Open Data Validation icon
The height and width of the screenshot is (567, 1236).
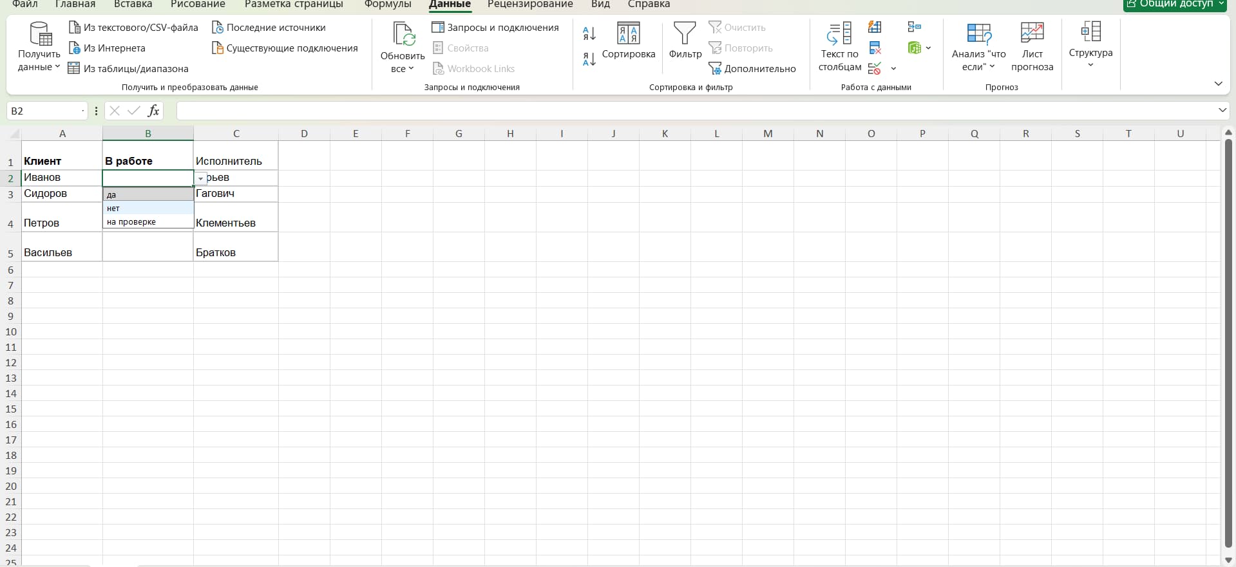coord(875,68)
